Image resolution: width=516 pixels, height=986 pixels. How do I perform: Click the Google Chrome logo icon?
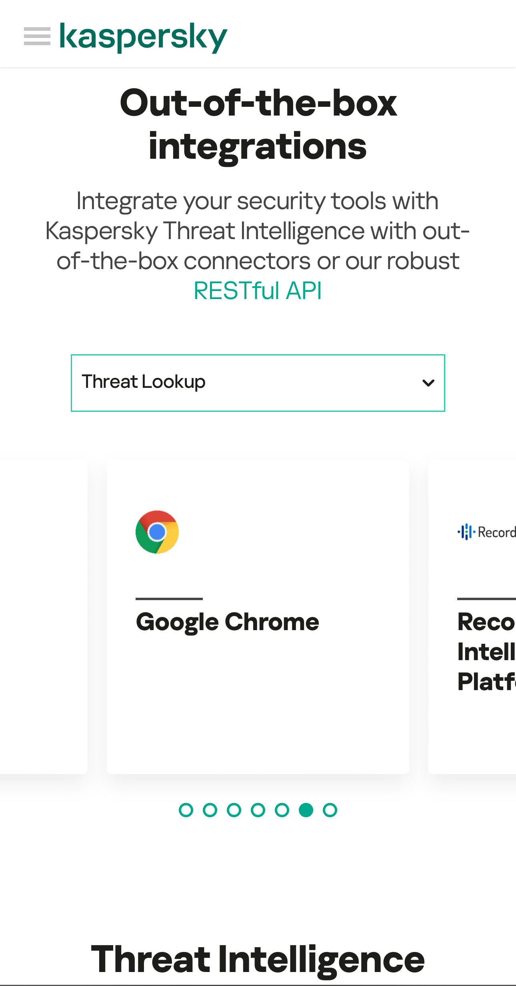point(157,532)
